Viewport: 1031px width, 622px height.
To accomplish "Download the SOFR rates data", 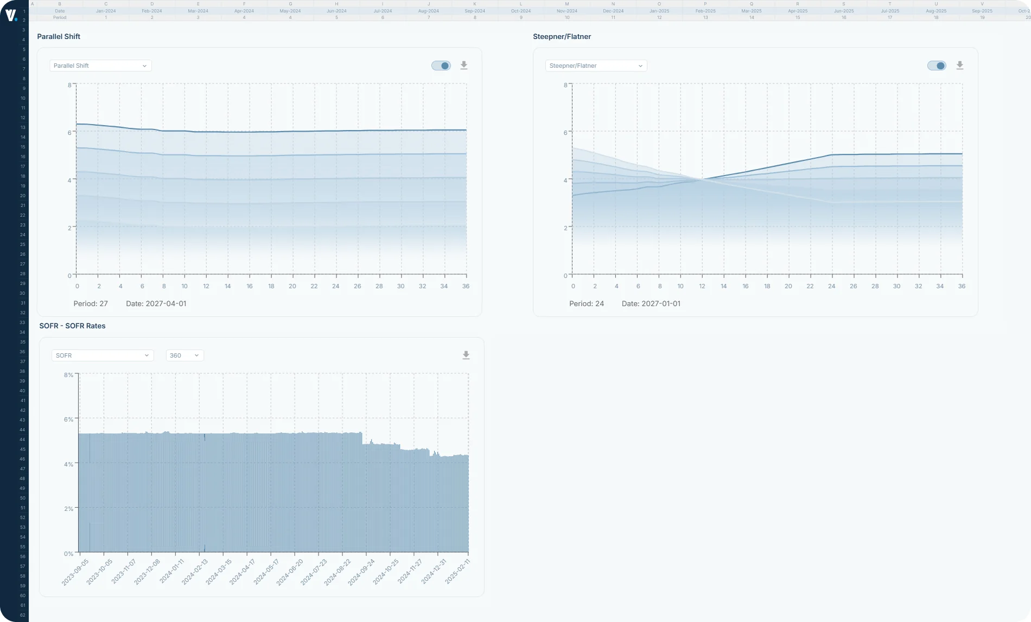I will [x=467, y=355].
